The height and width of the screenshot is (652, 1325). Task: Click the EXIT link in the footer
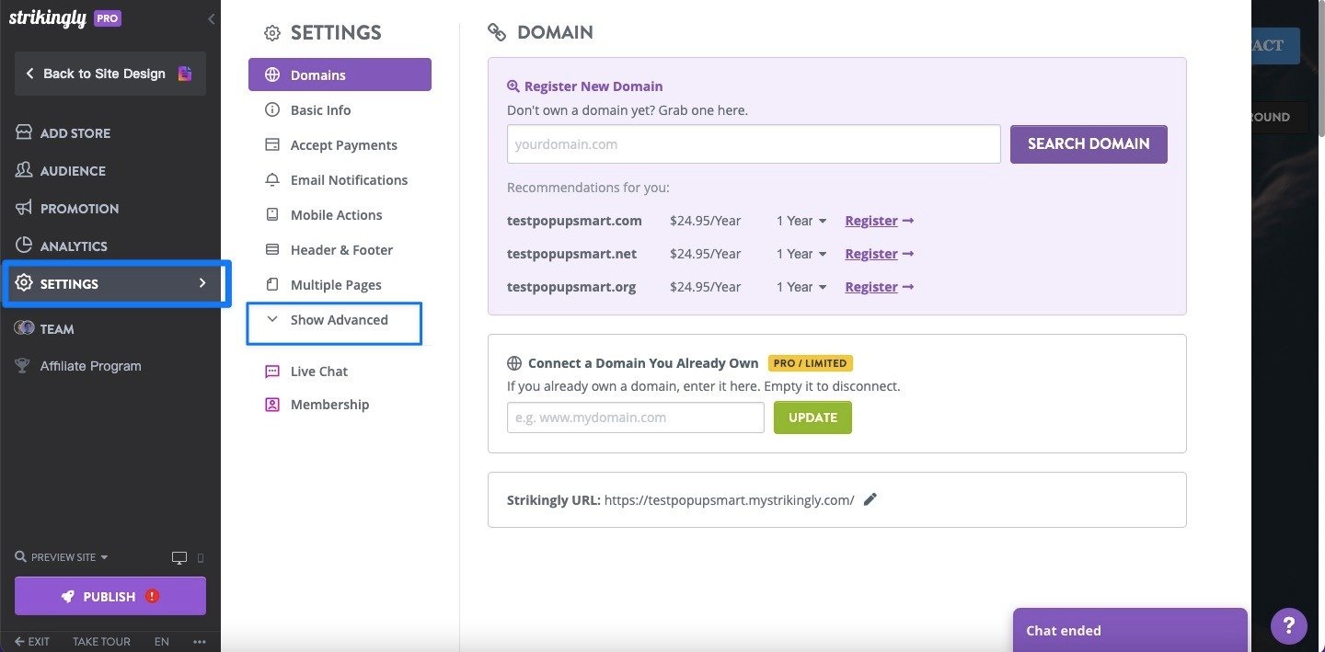[x=32, y=642]
